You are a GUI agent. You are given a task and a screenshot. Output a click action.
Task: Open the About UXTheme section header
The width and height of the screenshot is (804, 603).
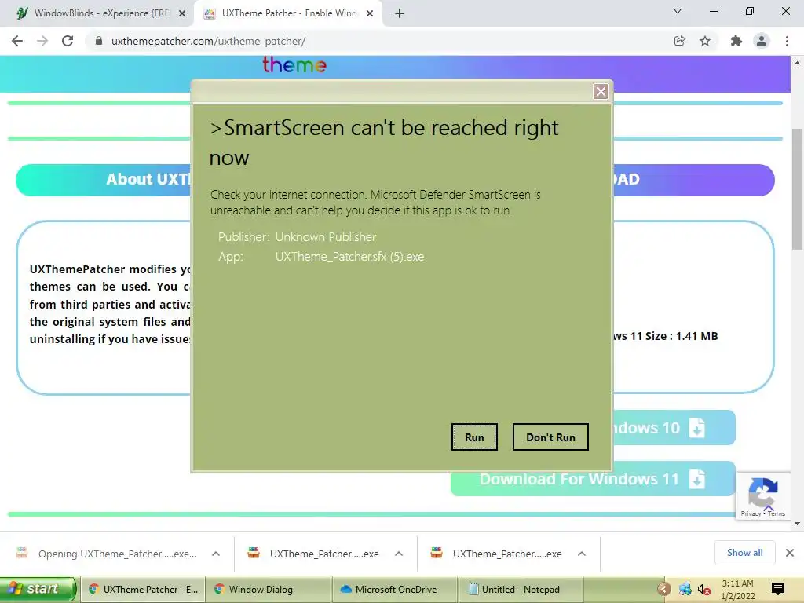pyautogui.click(x=103, y=180)
